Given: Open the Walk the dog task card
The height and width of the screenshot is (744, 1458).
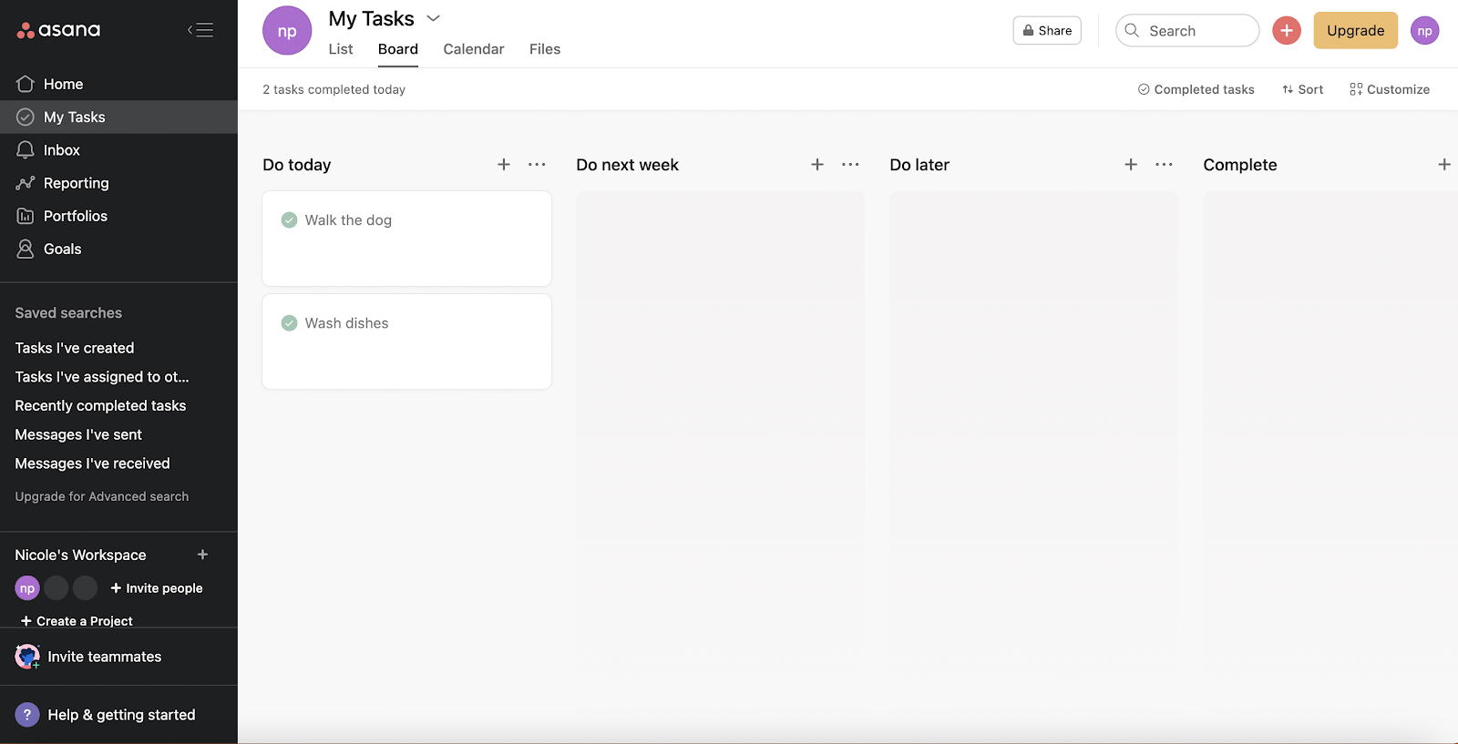Looking at the screenshot, I should tap(406, 239).
